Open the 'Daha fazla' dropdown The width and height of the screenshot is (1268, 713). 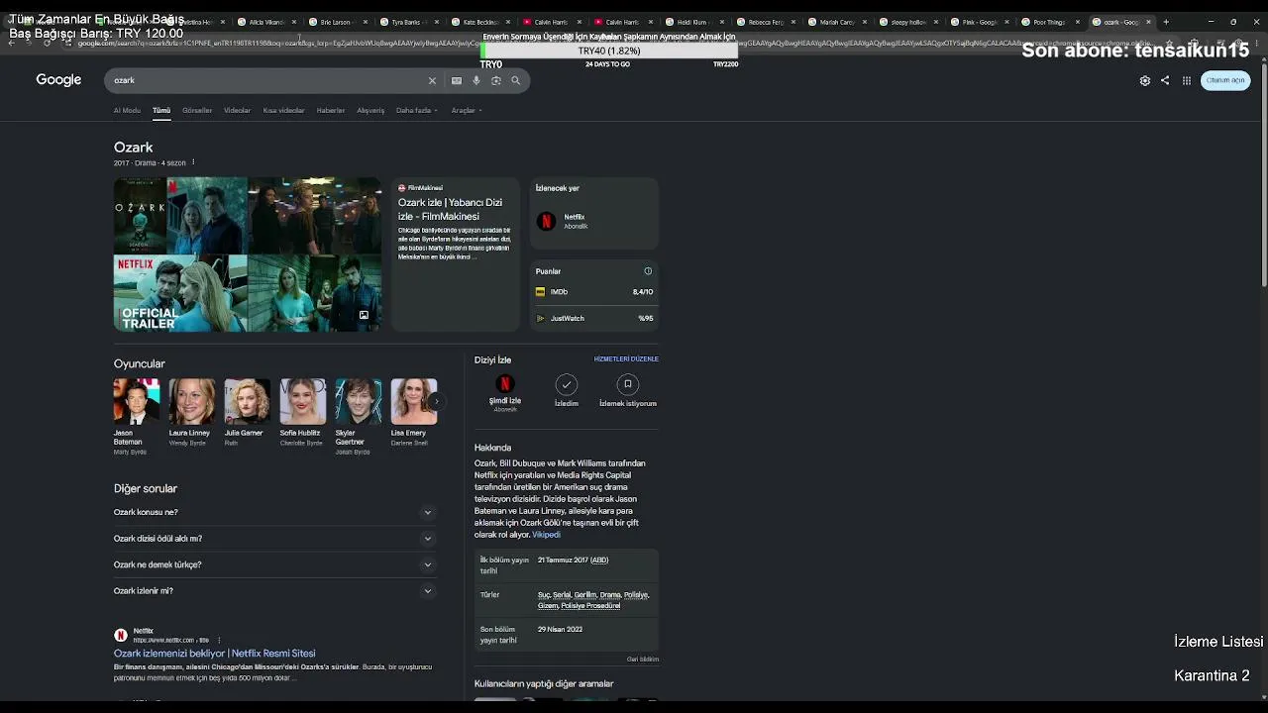point(417,111)
